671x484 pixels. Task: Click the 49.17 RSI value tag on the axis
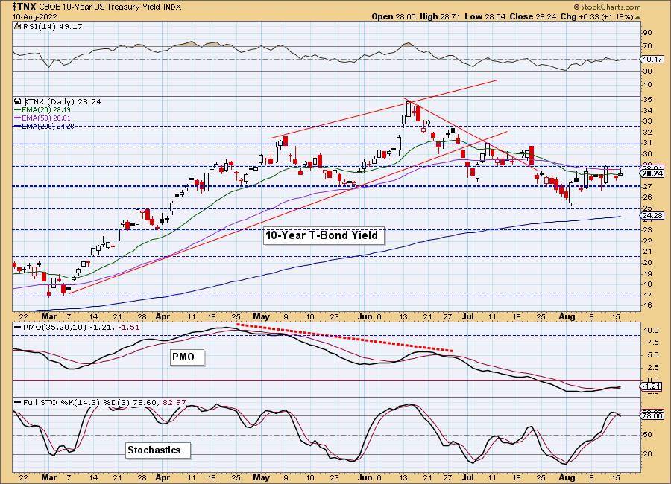coord(652,60)
